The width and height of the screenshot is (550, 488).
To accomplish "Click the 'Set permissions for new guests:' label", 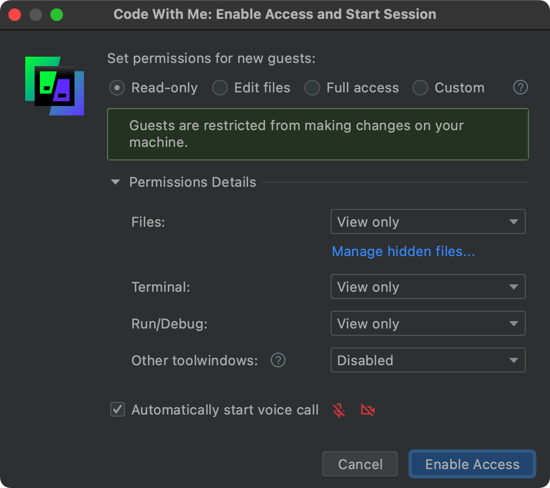I will coord(211,58).
